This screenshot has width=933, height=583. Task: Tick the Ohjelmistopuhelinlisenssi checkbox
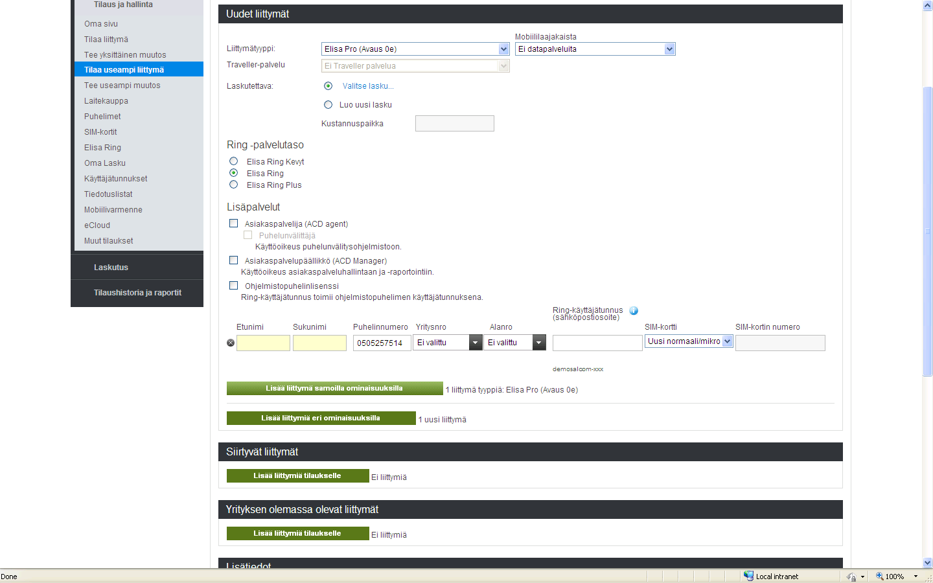point(234,286)
